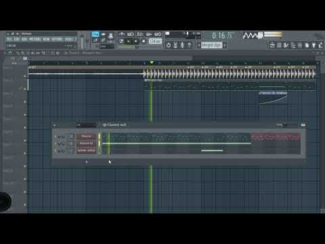Adjust the master pitch slider
This screenshot has width=325, height=244.
click(x=87, y=41)
